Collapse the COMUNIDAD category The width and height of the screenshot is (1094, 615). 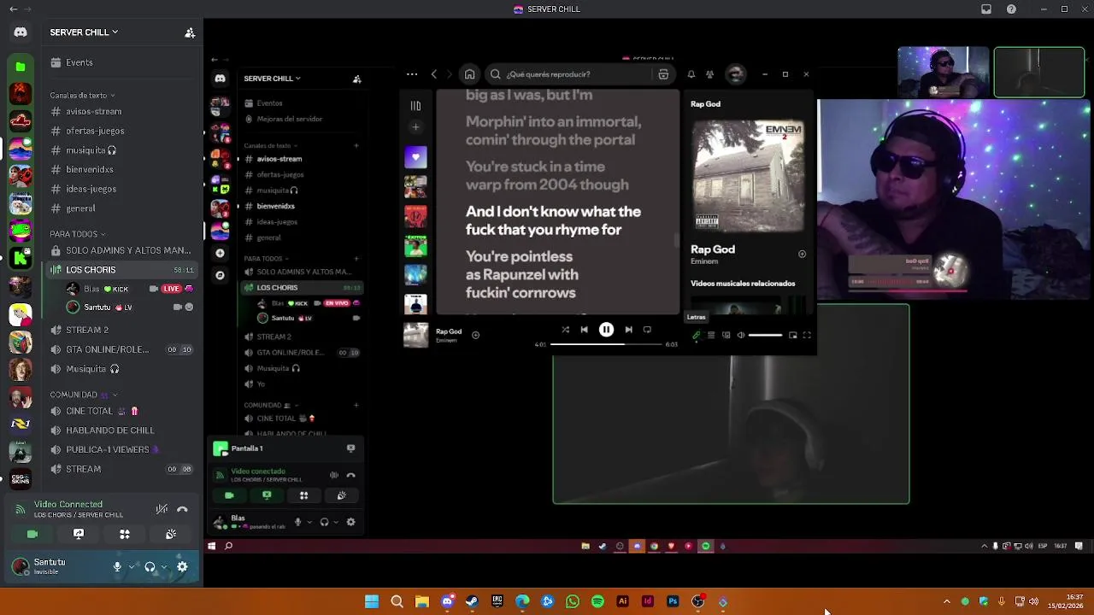click(x=84, y=395)
